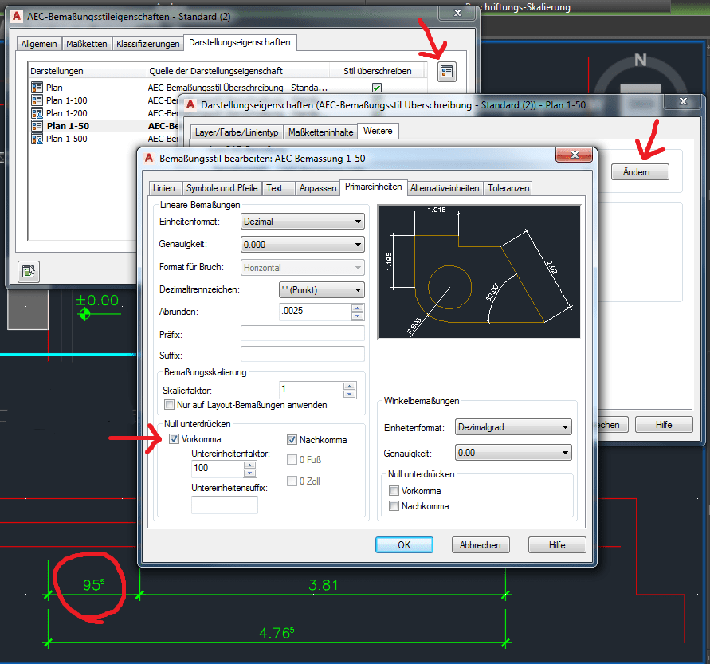Select the Primäreinheiten tab
This screenshot has width=710, height=664.
click(x=373, y=187)
